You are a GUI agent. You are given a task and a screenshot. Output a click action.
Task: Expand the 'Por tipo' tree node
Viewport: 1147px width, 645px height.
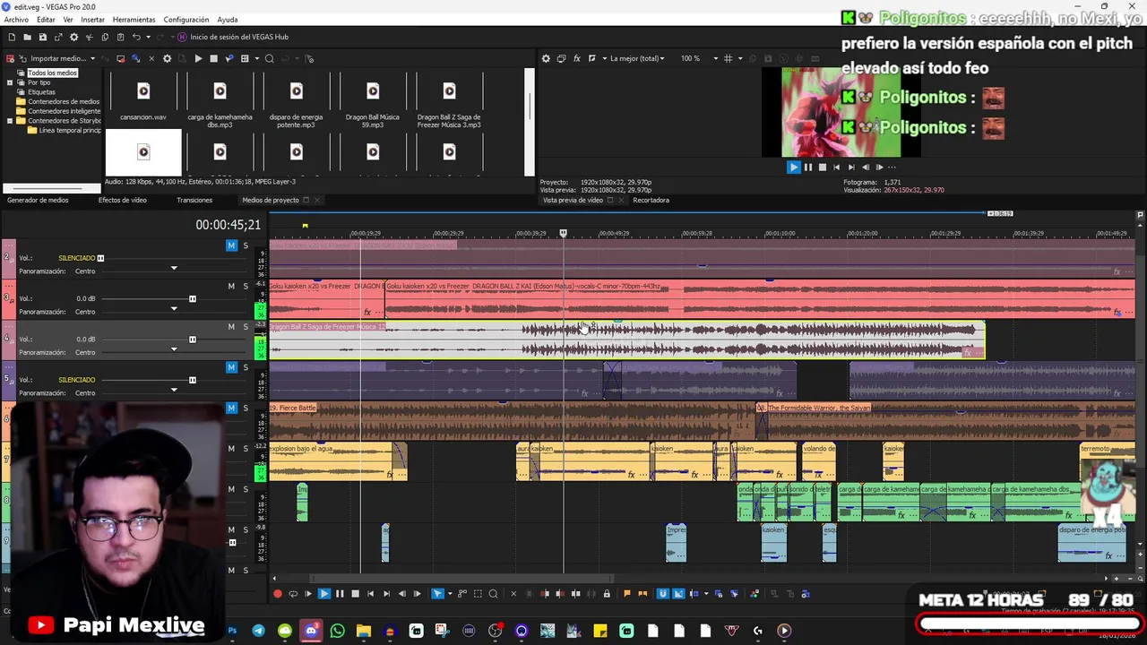[x=10, y=82]
